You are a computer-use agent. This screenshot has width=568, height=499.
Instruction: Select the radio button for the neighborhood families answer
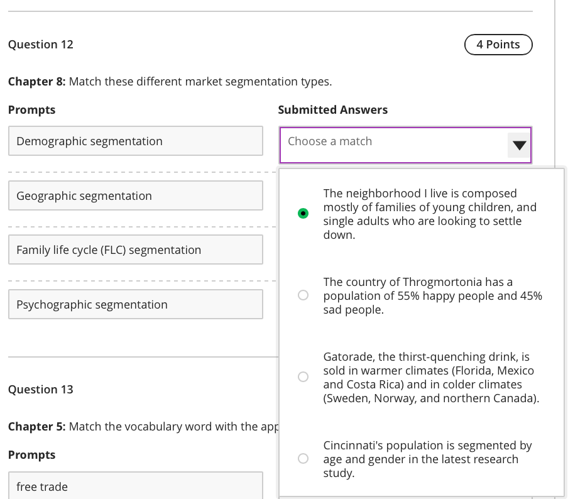(303, 214)
